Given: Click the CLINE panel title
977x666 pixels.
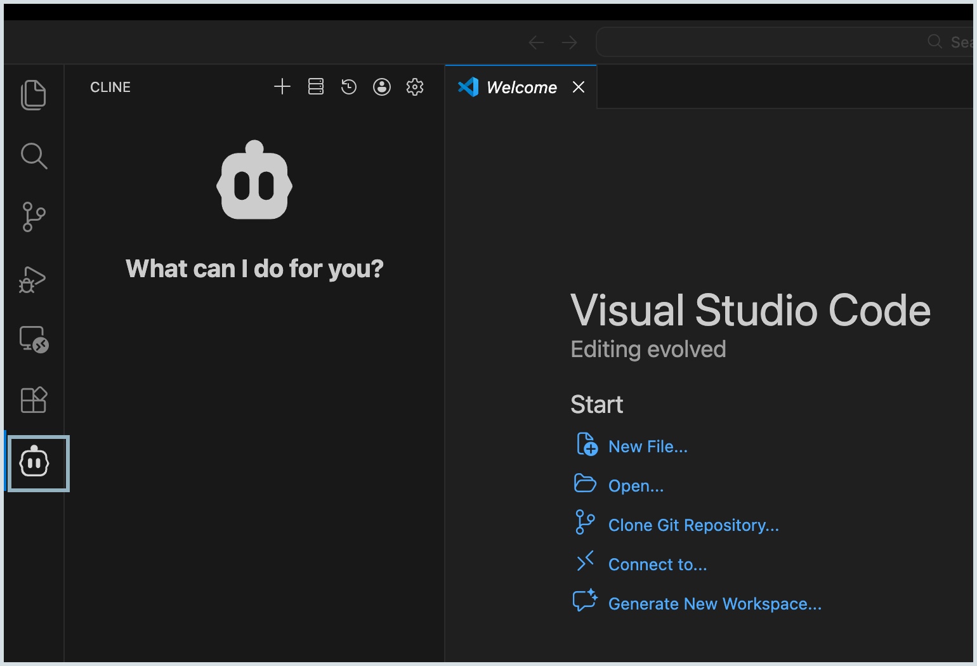Looking at the screenshot, I should pyautogui.click(x=110, y=87).
